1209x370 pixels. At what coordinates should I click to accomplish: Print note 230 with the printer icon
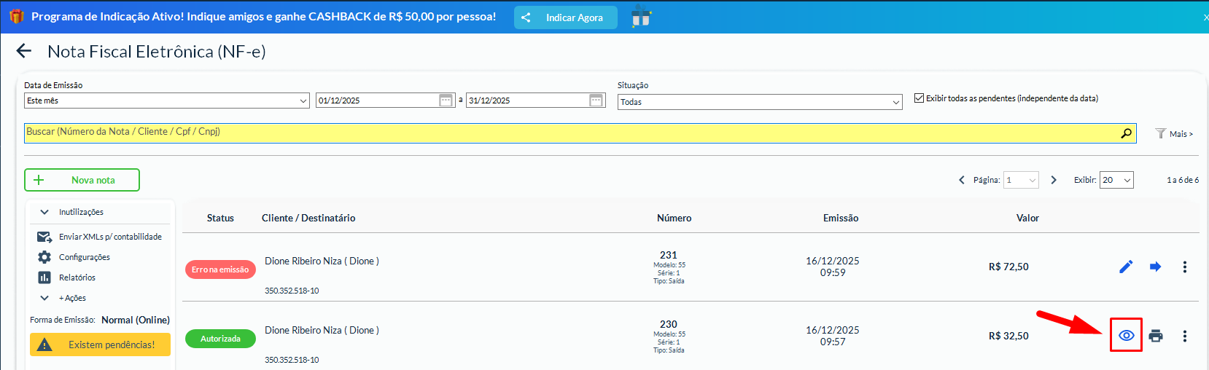tap(1155, 336)
